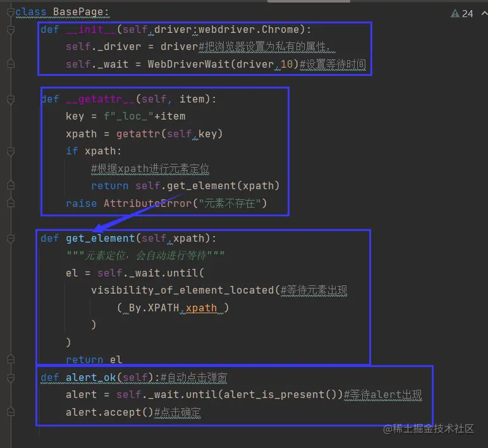Click the return keyword before self.get_element(xpath)
This screenshot has width=488, height=448.
(109, 185)
